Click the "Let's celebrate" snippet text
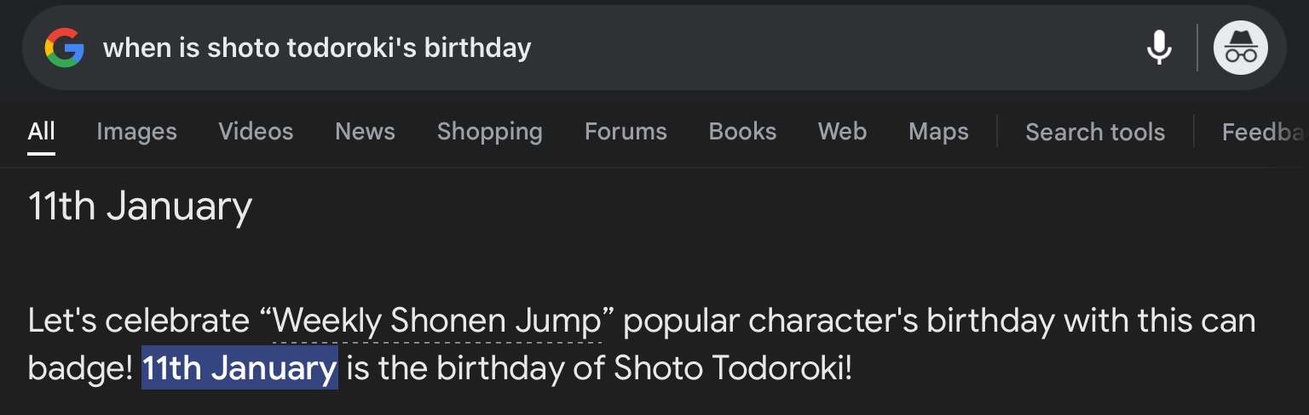Screen dimensions: 1309x415 138,321
